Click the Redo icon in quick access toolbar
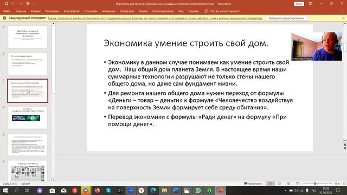Viewport: 347px width, 195px height. [x=21, y=4]
